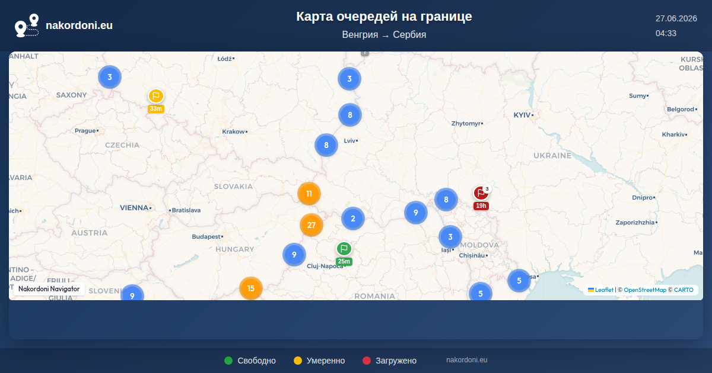Viewport: 712px width, 373px height.
Task: Expand cluster 8 beside the Lviv label
Action: coord(326,145)
